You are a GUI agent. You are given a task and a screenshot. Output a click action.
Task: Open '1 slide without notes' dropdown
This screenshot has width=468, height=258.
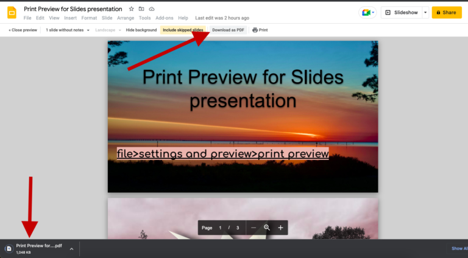click(x=68, y=30)
